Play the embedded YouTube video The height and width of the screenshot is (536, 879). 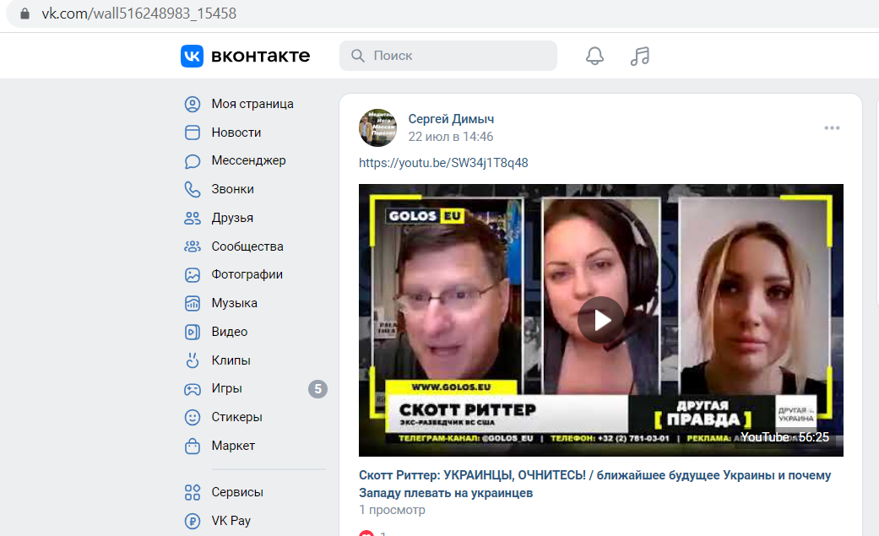(601, 320)
